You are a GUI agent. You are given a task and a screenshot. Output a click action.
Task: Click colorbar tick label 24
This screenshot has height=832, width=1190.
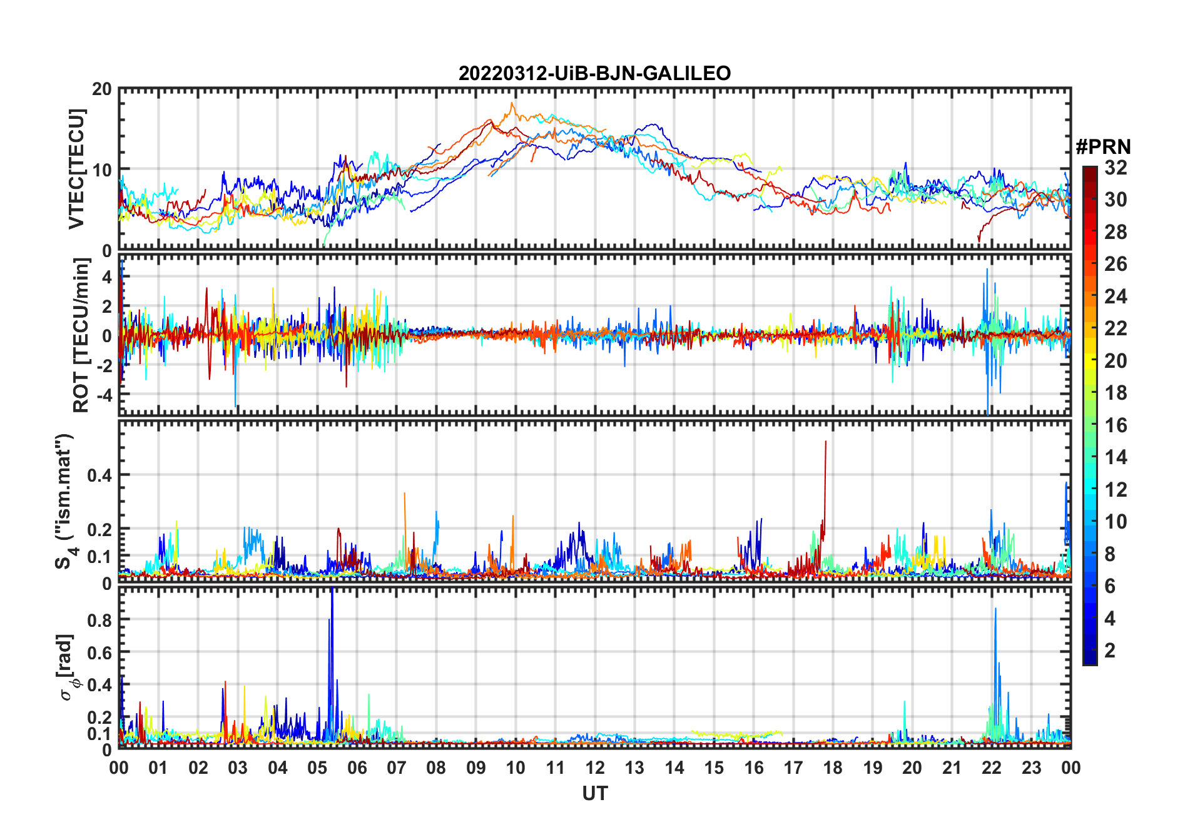pyautogui.click(x=1116, y=297)
